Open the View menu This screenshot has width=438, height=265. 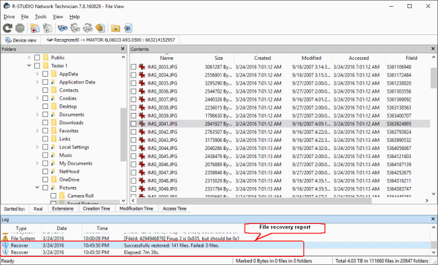click(x=58, y=17)
